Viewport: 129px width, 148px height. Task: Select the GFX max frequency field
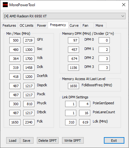click(x=29, y=40)
